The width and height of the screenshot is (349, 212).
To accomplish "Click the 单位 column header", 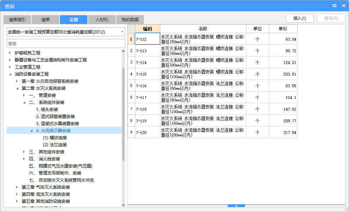I will (x=258, y=29).
